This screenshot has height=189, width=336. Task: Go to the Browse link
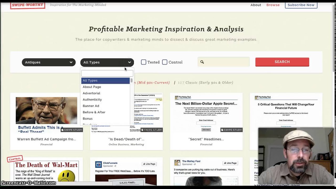pos(273,5)
